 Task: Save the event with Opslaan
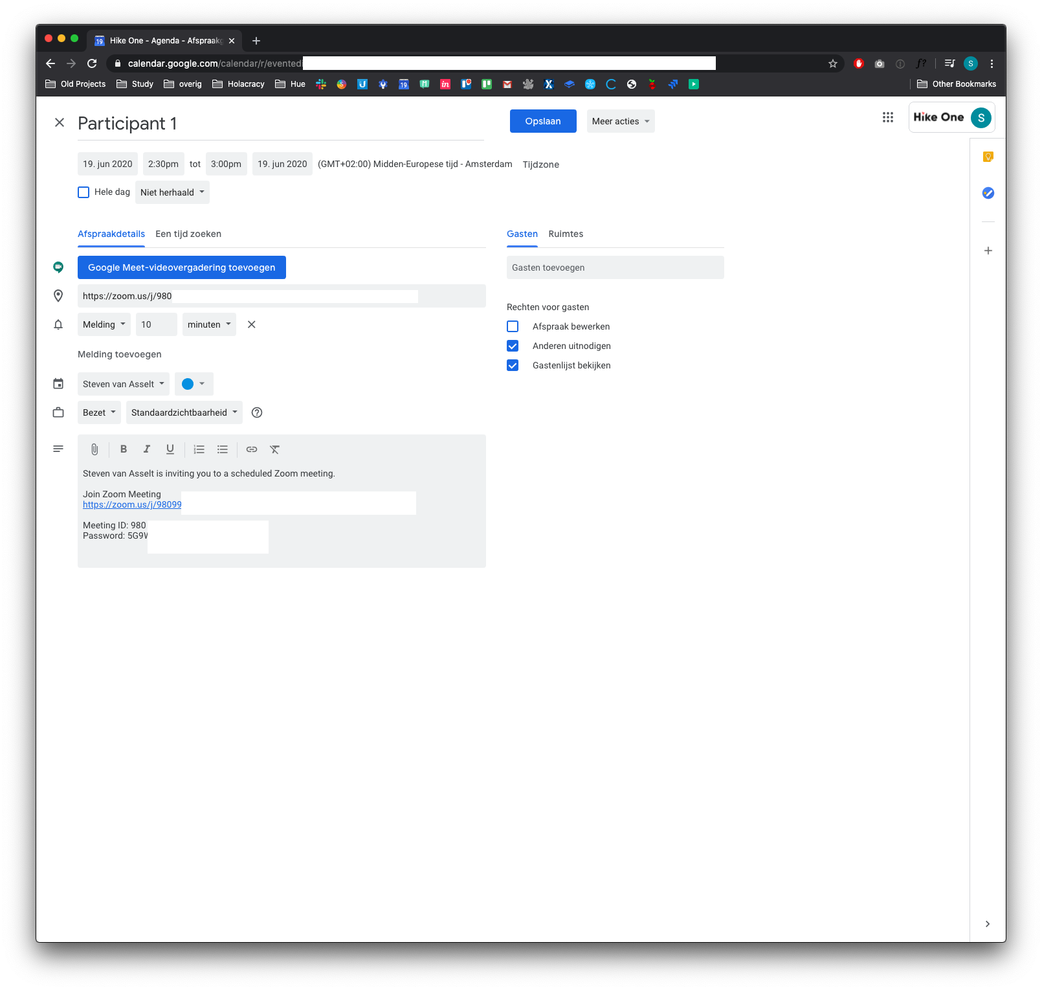click(x=543, y=121)
